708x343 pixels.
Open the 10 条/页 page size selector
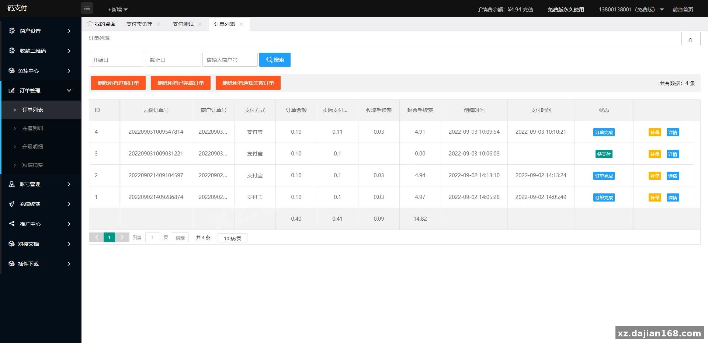point(232,238)
